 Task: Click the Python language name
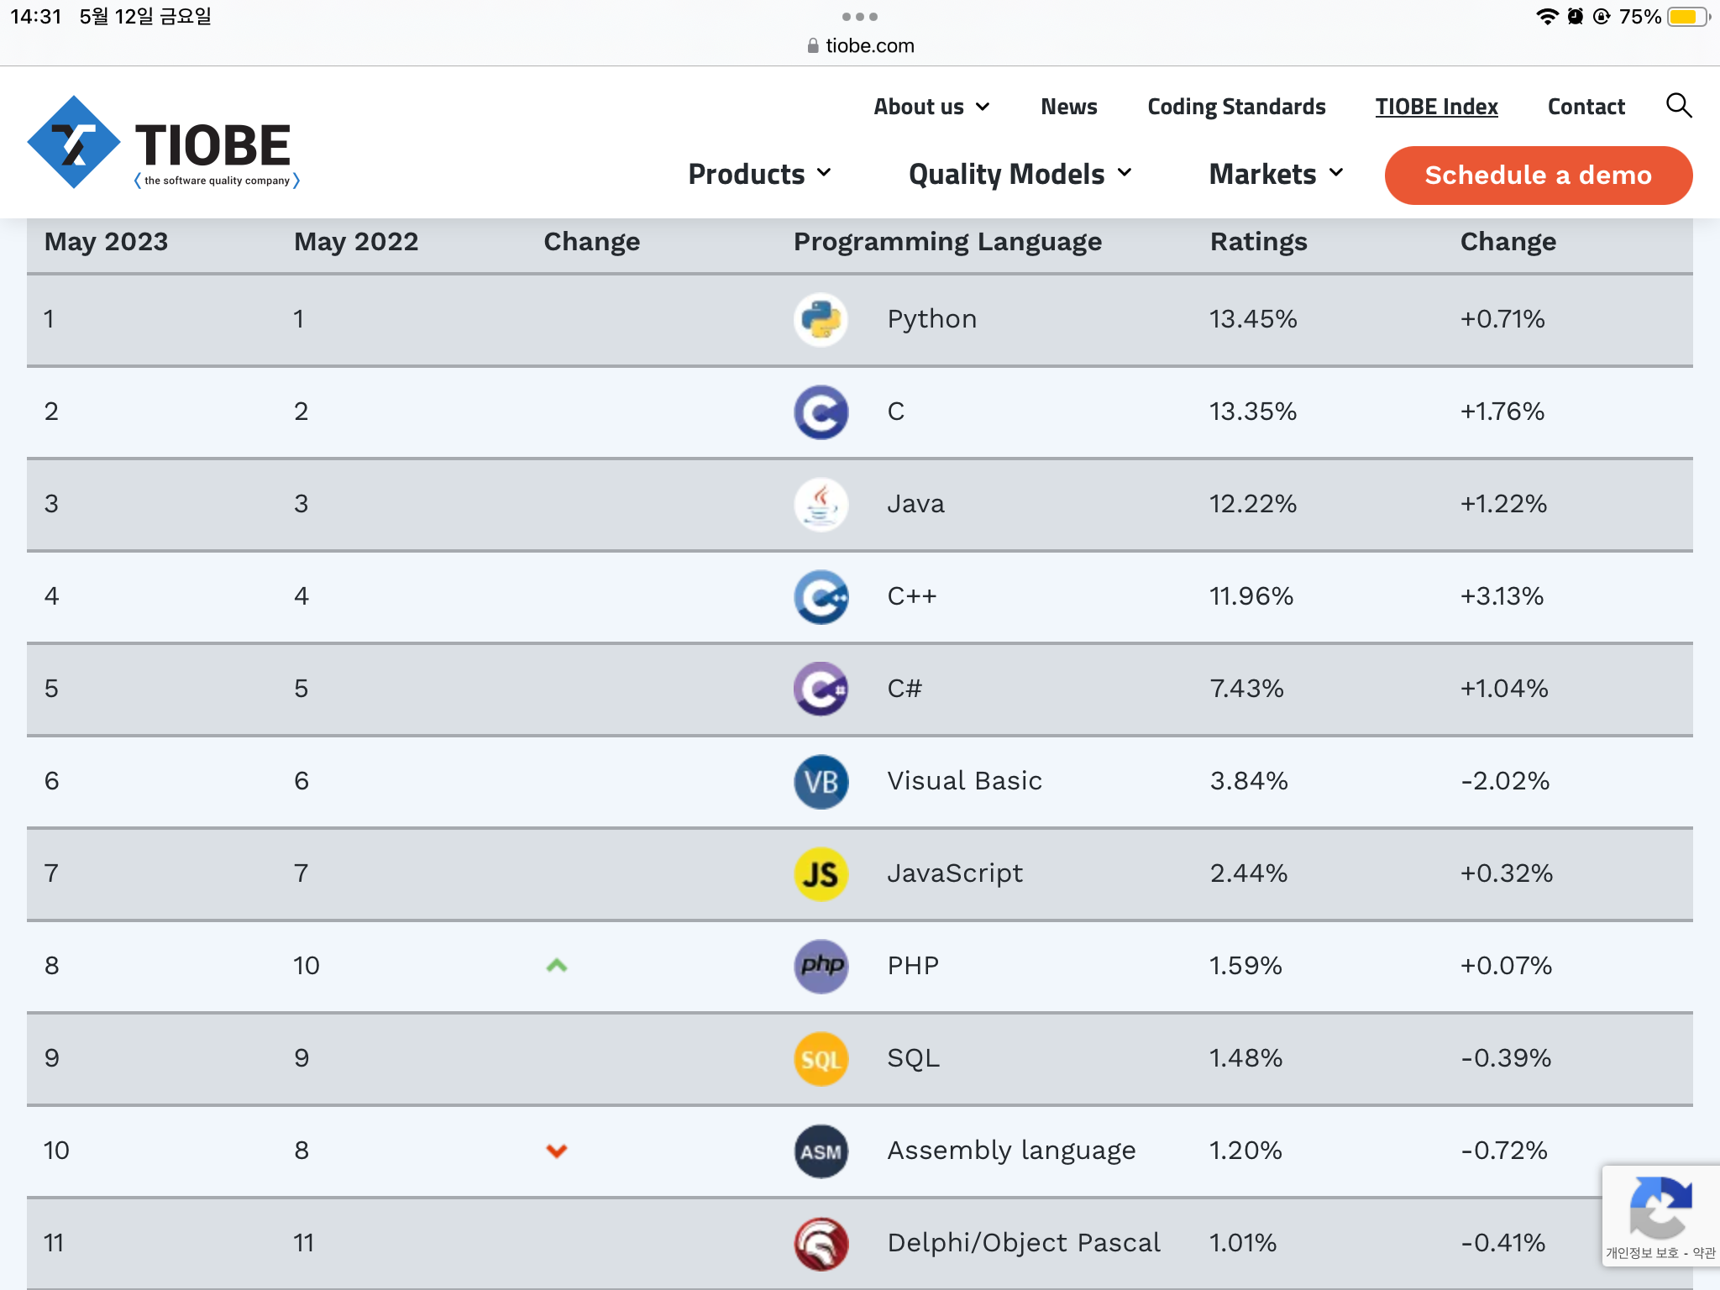[931, 319]
